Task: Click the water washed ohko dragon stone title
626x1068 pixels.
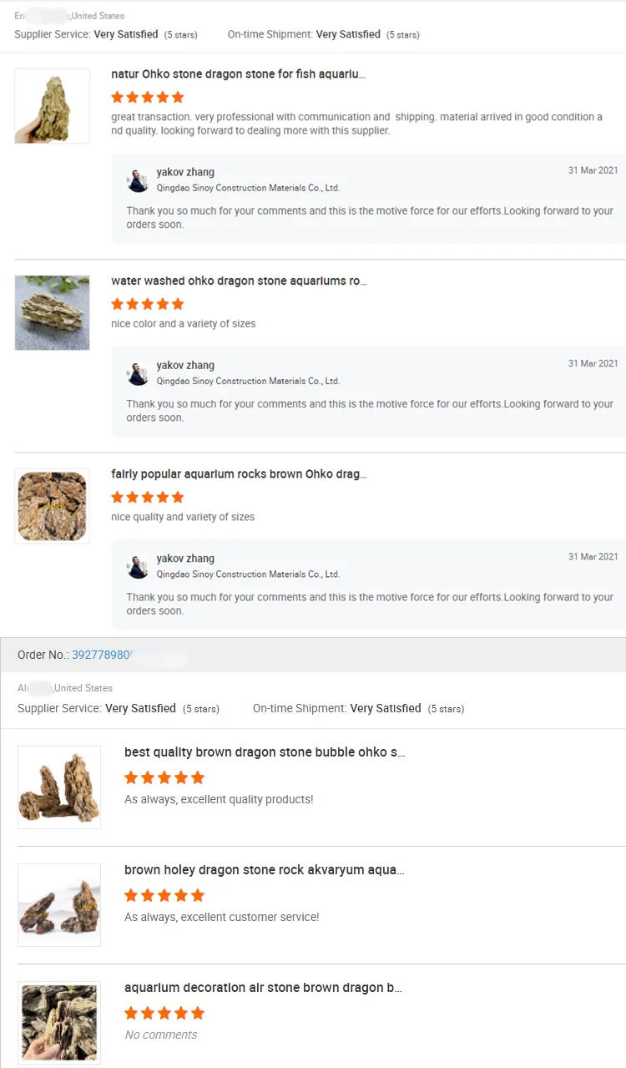Action: coord(239,281)
